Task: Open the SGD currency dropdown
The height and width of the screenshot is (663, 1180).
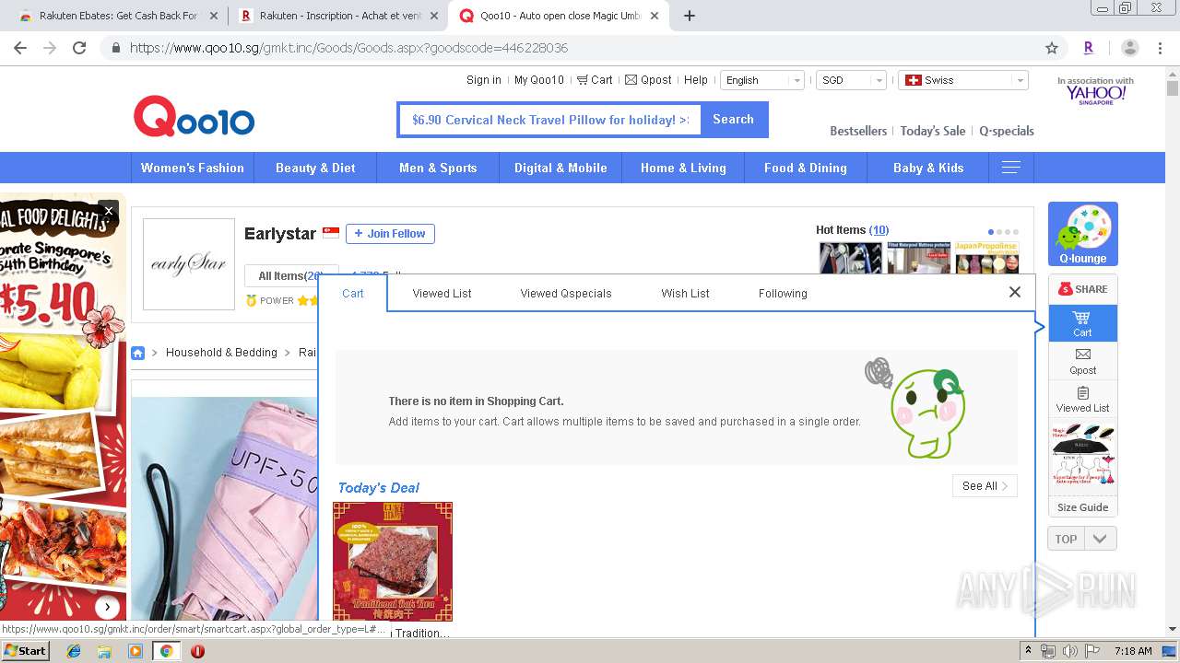Action: [851, 80]
